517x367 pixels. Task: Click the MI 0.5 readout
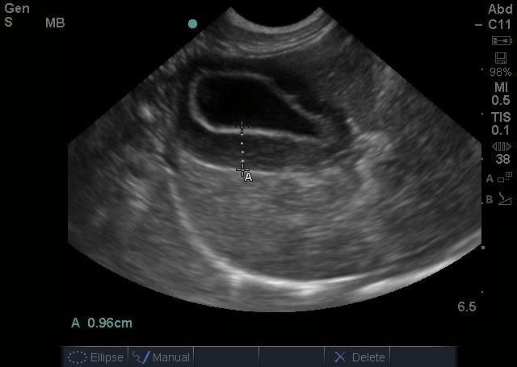tap(501, 94)
